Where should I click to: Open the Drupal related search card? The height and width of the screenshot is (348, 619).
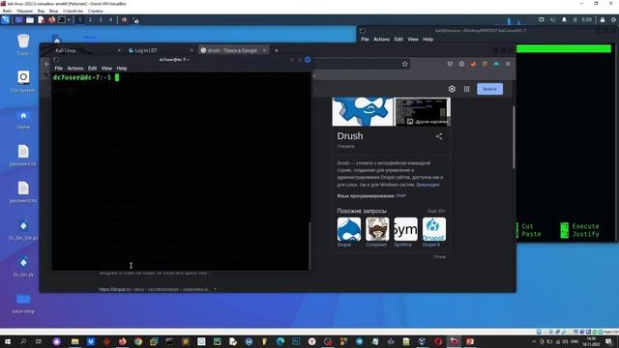349,232
